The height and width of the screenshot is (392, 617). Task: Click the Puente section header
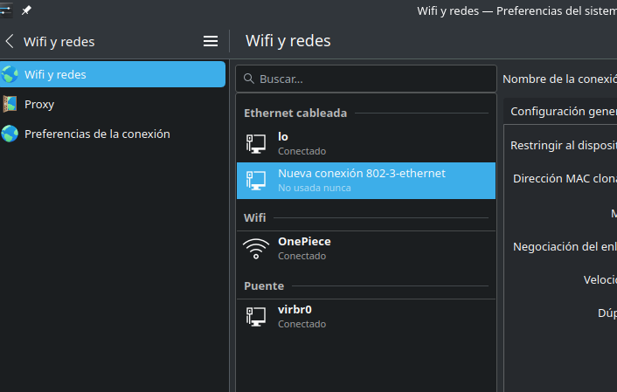(x=264, y=285)
